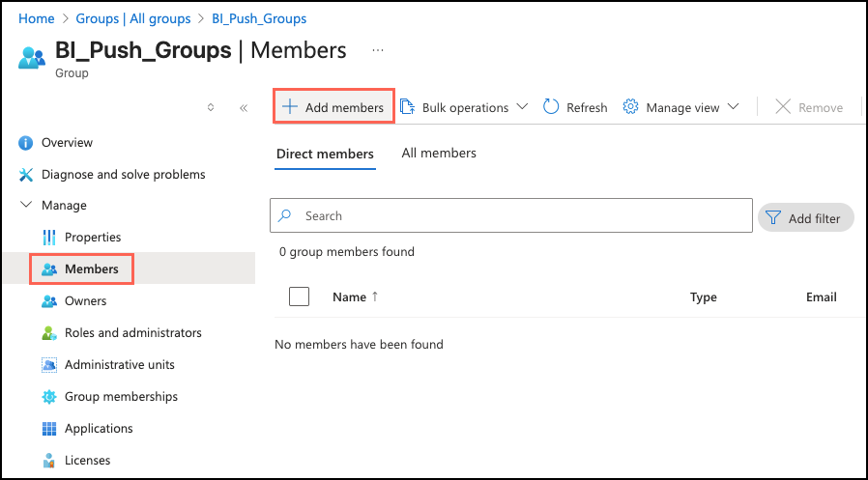Click 'No members have been found' text
868x480 pixels.
(x=359, y=345)
